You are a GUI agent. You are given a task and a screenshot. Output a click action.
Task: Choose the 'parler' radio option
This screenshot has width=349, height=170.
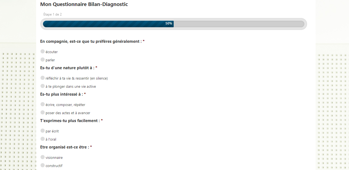(42, 60)
